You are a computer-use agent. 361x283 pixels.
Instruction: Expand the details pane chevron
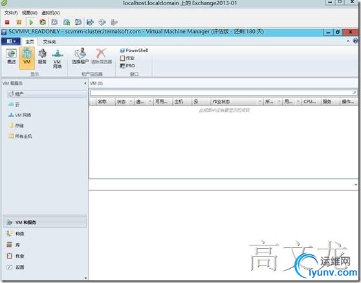356,185
